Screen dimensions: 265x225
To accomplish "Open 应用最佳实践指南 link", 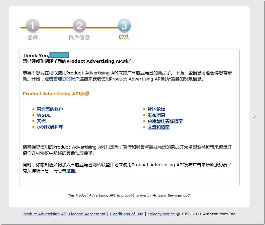I will coord(165,121).
